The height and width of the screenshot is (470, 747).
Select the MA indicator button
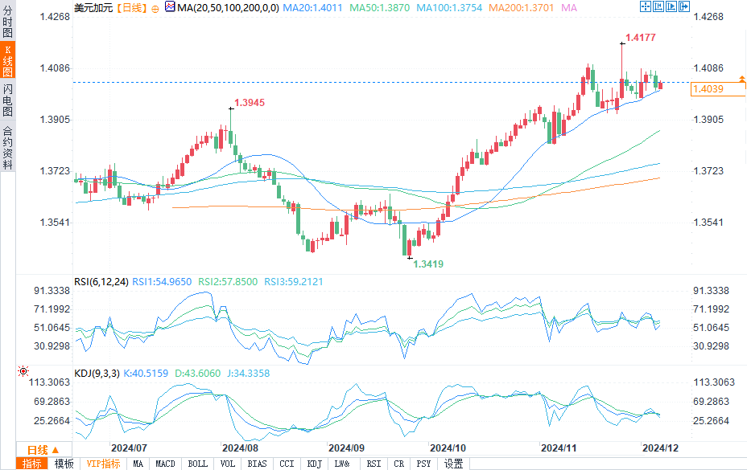(138, 464)
